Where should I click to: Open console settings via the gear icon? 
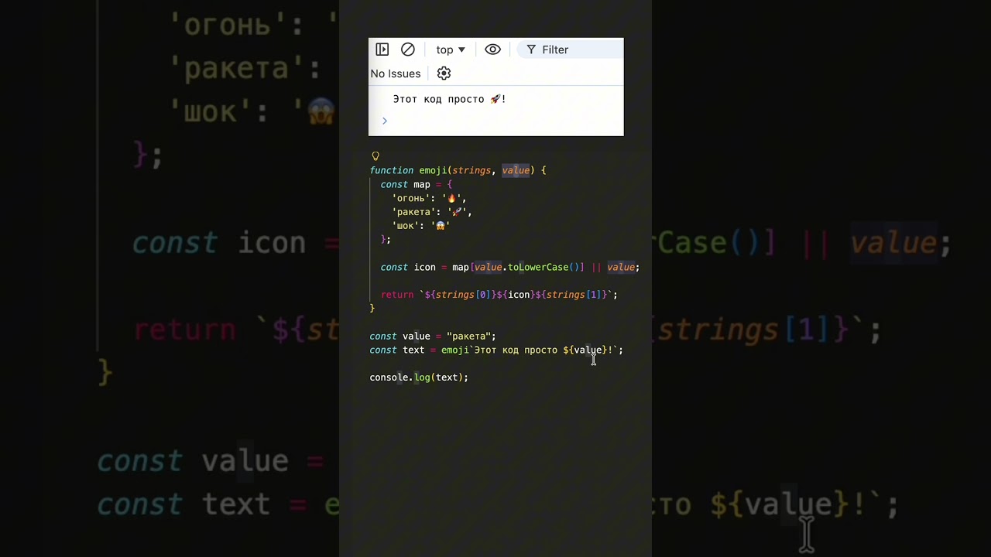point(444,73)
